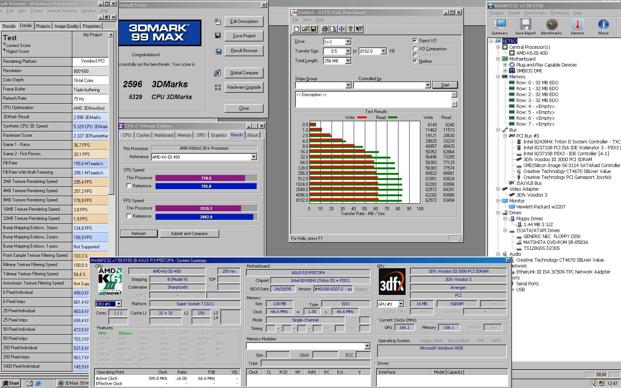Image resolution: width=621 pixels, height=388 pixels.
Task: Click the yellow question mark About icon in ATTO
Action: click(x=350, y=29)
